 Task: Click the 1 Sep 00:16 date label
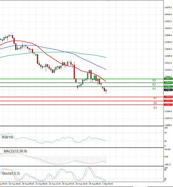108,184
